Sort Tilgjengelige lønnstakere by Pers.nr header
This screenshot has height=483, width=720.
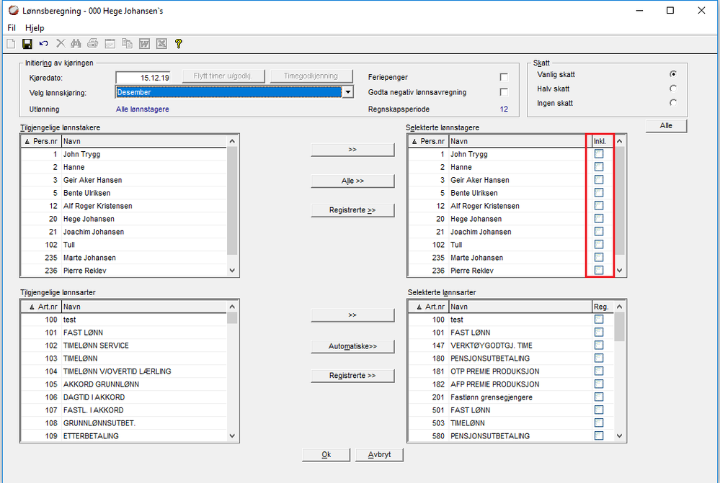pos(41,141)
